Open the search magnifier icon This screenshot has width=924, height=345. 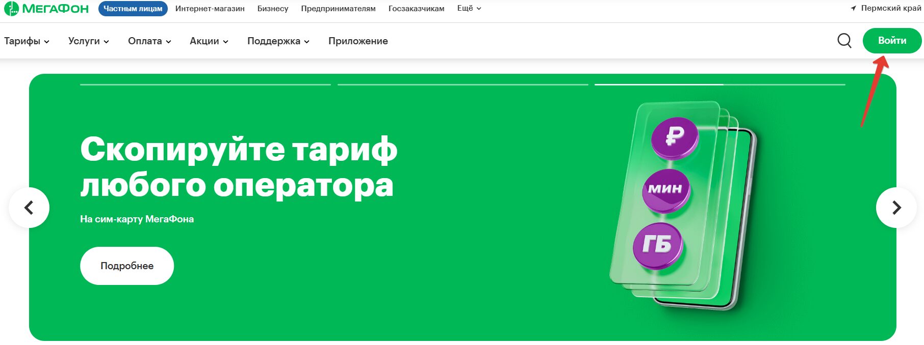(x=844, y=41)
